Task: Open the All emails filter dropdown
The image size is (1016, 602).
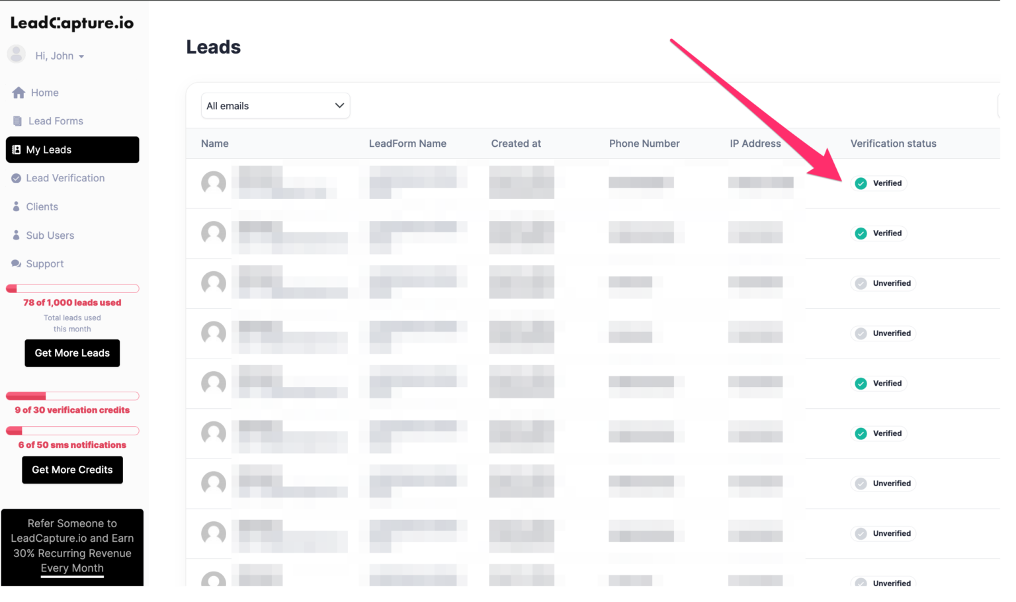Action: [275, 105]
